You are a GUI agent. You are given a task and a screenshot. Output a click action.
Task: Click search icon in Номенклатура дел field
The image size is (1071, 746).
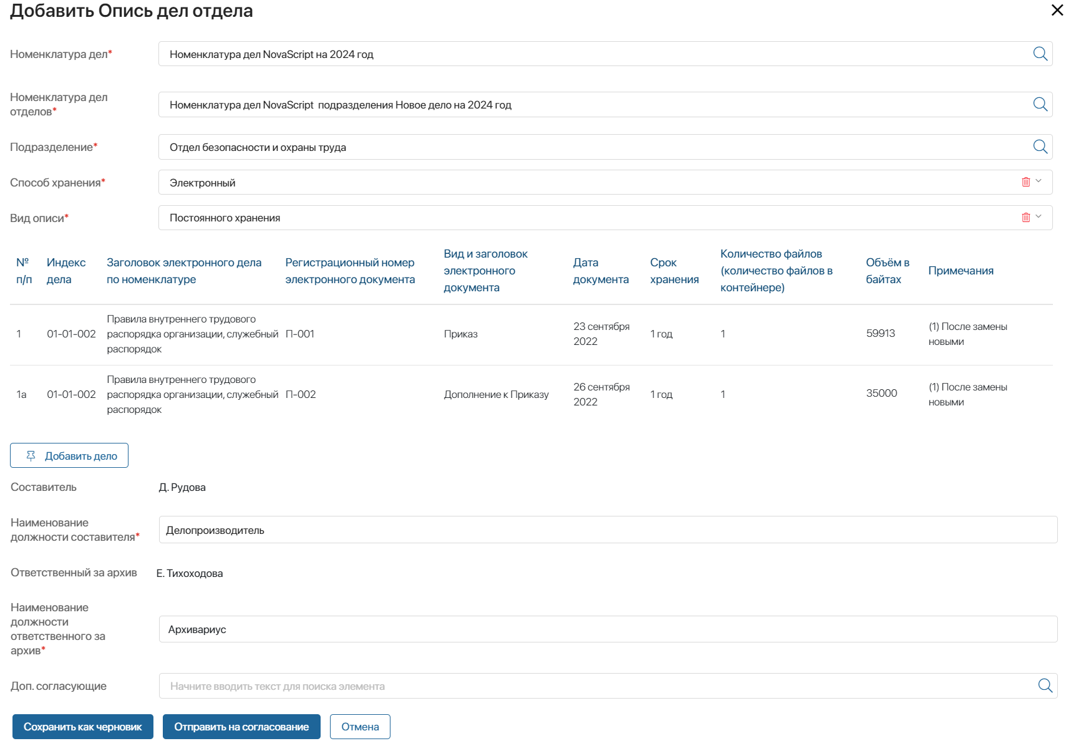pos(1040,54)
